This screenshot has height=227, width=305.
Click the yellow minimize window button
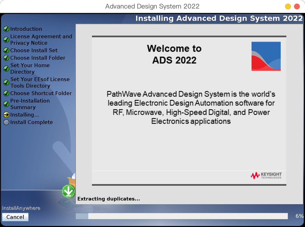point(288,6)
